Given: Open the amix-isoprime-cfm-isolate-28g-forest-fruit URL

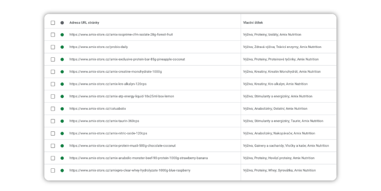Looking at the screenshot, I should (x=121, y=34).
